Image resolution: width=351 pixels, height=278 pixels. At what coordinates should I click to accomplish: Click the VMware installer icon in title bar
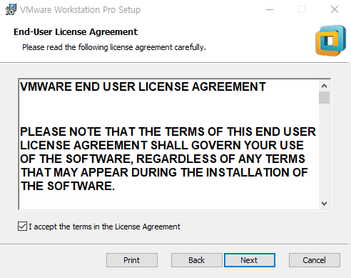[11, 9]
